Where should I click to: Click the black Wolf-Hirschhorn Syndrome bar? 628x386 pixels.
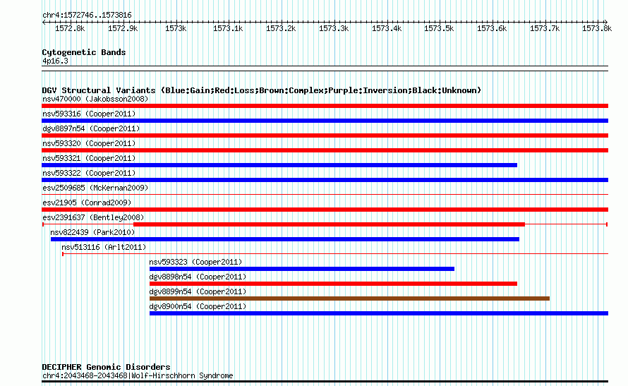pyautogui.click(x=325, y=382)
